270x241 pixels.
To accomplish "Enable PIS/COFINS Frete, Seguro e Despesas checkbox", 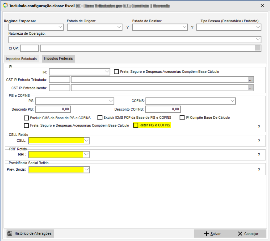I will [x=26, y=125].
